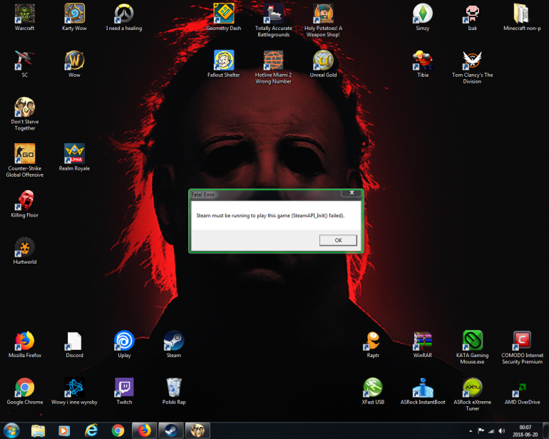Screen dimensions: 549x439
Task: Select Don't Starve Together desktop icon
Action: tap(24, 114)
